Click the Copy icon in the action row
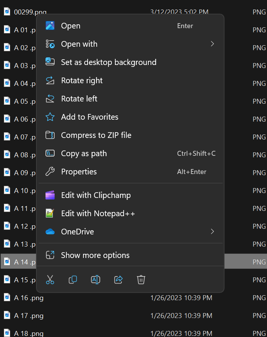The height and width of the screenshot is (337, 267). (72, 280)
